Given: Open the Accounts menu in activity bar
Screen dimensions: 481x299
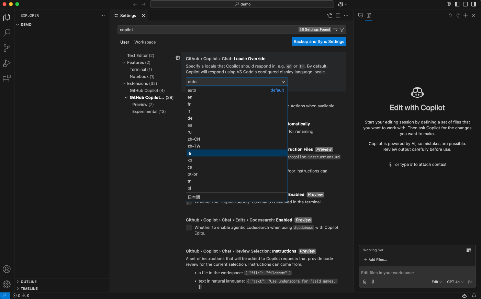Looking at the screenshot, I should tap(7, 269).
